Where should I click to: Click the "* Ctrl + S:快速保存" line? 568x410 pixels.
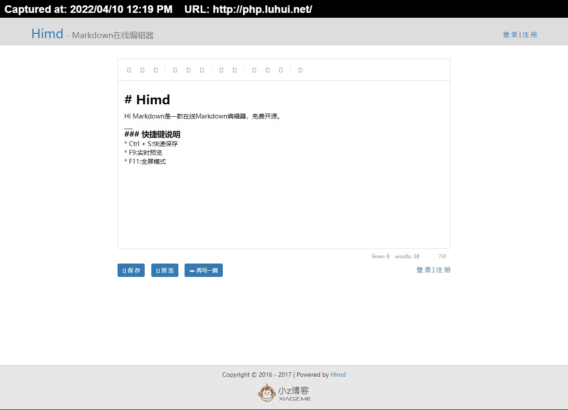pos(151,144)
